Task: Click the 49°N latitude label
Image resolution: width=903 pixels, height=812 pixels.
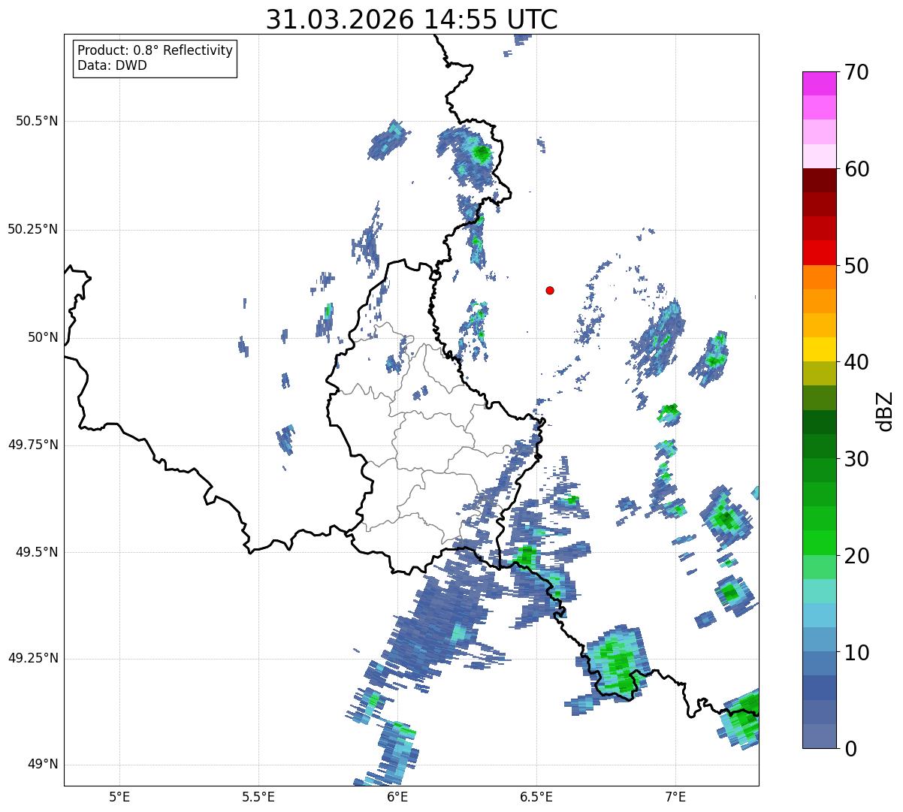Action: pyautogui.click(x=43, y=765)
